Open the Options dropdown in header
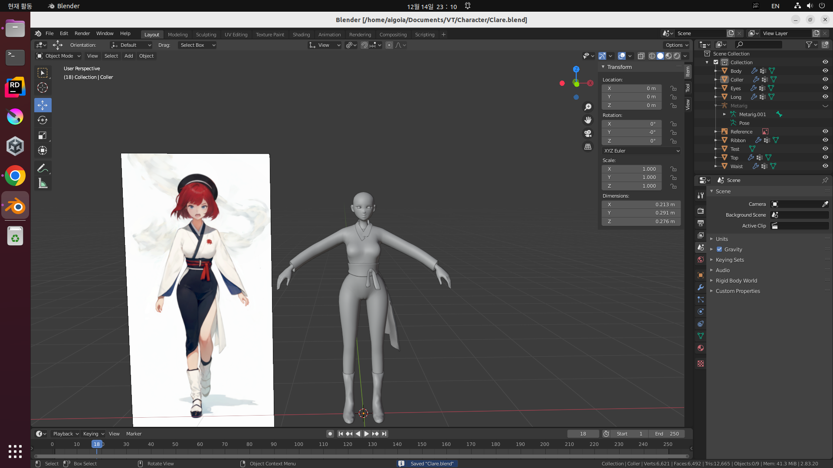 click(x=677, y=45)
